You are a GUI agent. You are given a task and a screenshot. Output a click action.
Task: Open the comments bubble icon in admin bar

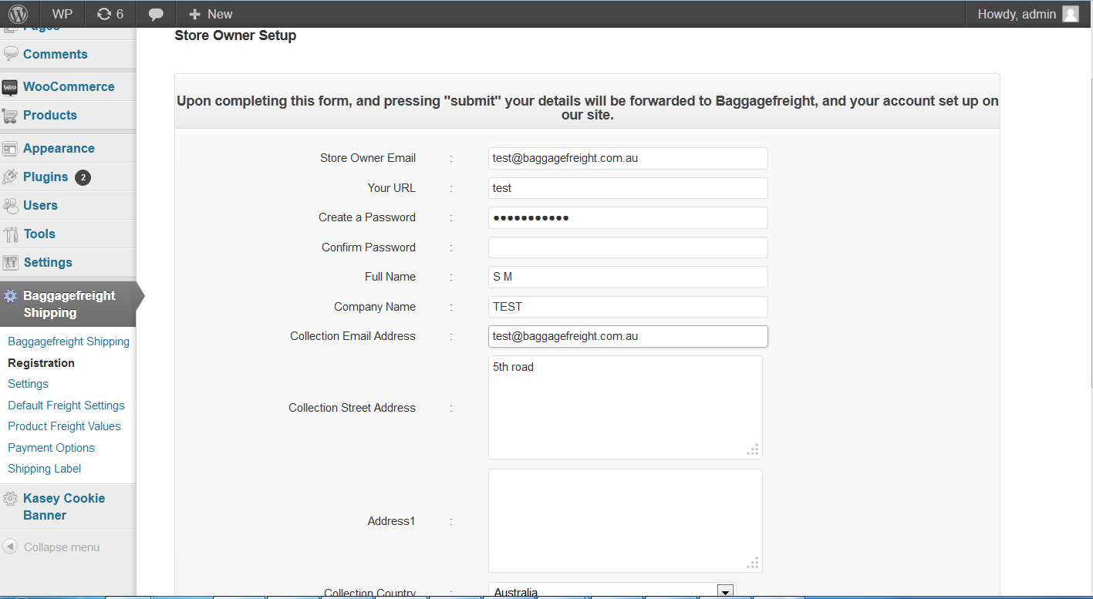pos(156,14)
